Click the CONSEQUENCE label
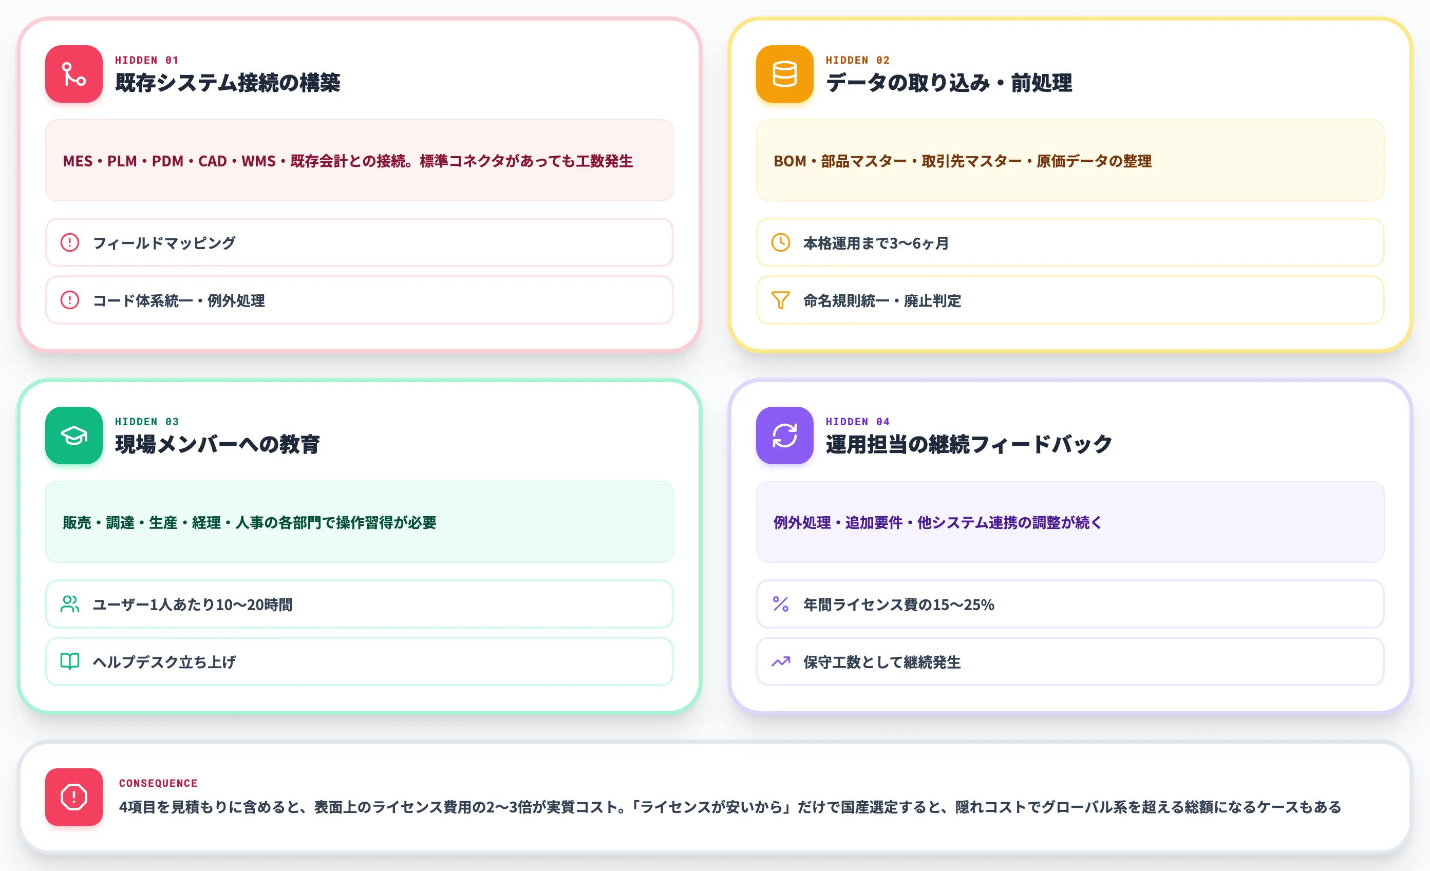Viewport: 1430px width, 871px height. [158, 783]
